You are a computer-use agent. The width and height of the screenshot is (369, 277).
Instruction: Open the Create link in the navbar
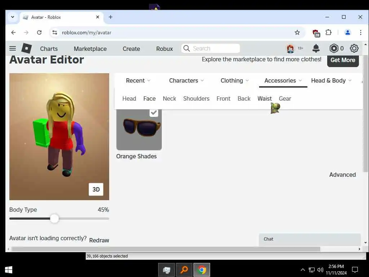pos(131,49)
